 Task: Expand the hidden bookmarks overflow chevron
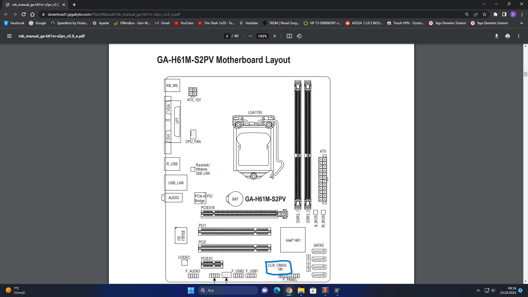click(521, 23)
